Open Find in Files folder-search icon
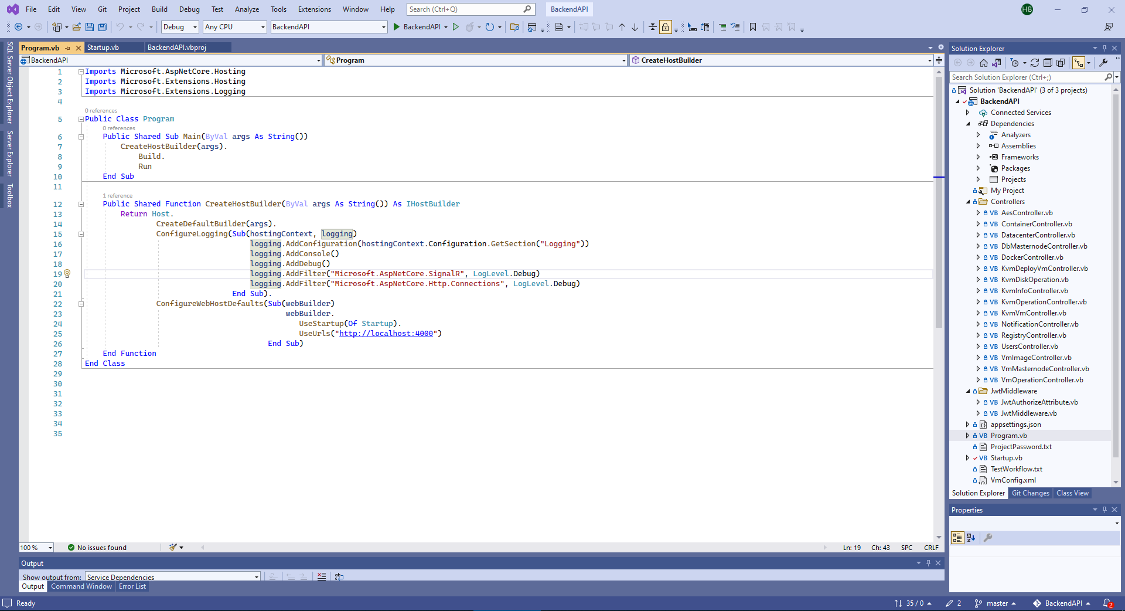 514,27
